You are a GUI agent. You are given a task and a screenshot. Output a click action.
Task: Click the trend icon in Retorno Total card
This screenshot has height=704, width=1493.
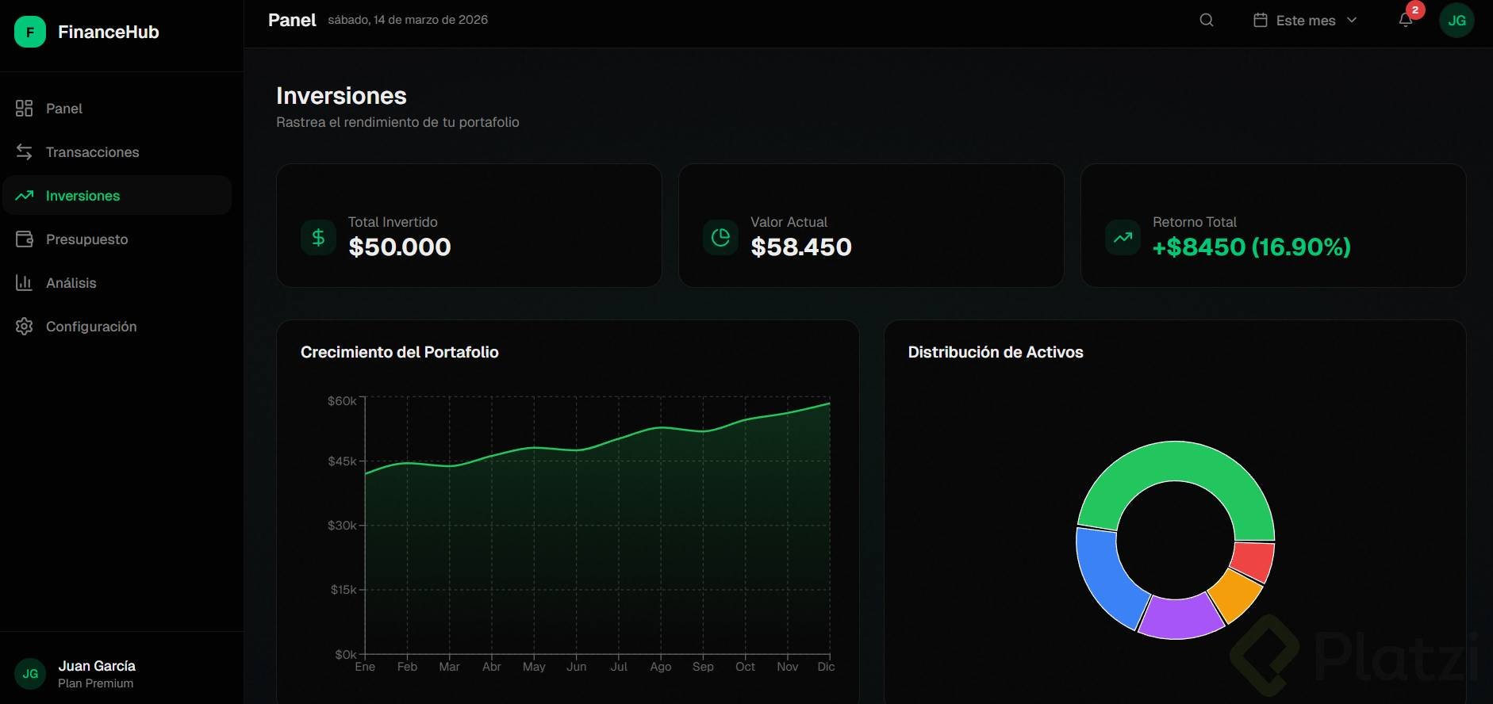(1123, 237)
